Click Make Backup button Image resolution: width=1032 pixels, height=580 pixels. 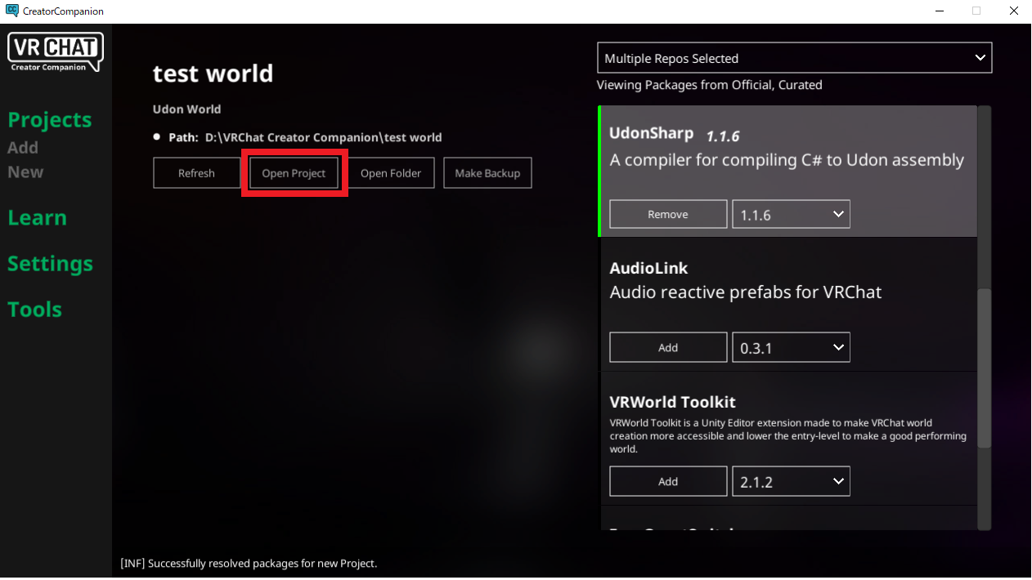[x=487, y=173]
